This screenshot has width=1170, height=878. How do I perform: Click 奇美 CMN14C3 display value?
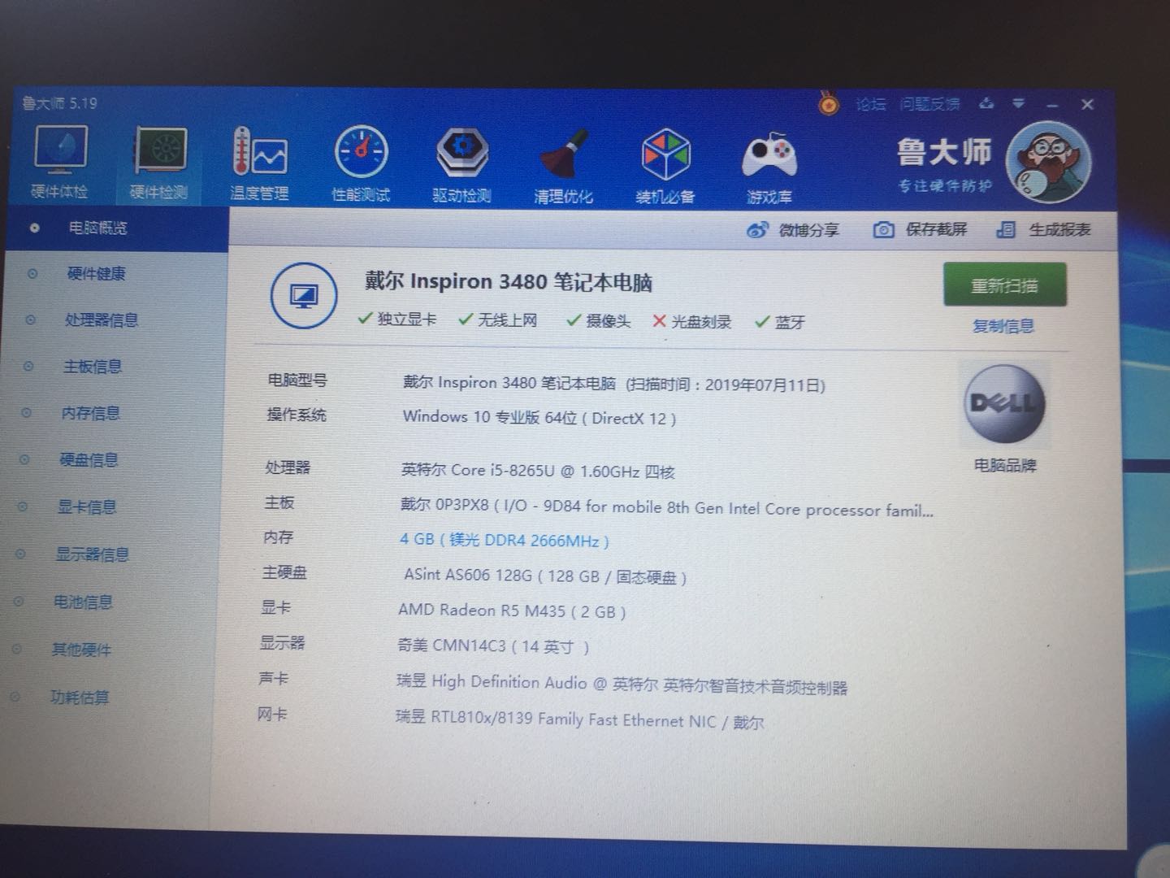pos(493,646)
